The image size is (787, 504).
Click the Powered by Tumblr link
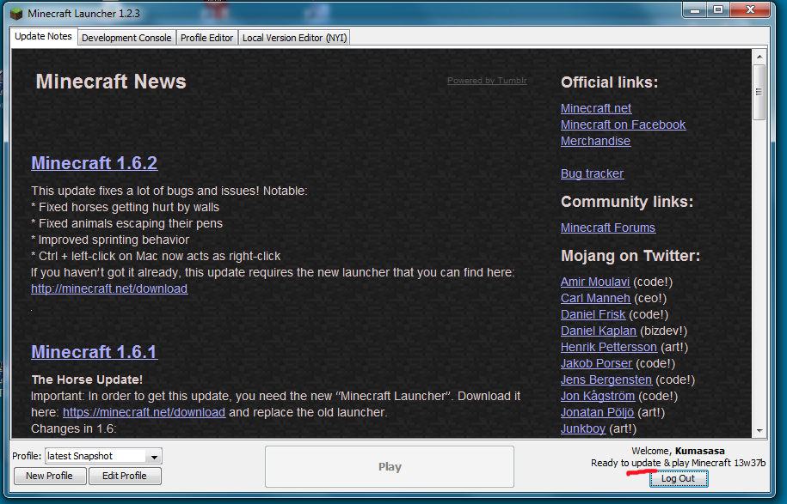point(487,80)
